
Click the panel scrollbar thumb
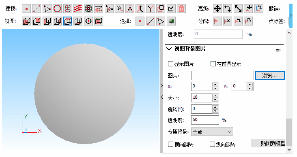[289, 132]
